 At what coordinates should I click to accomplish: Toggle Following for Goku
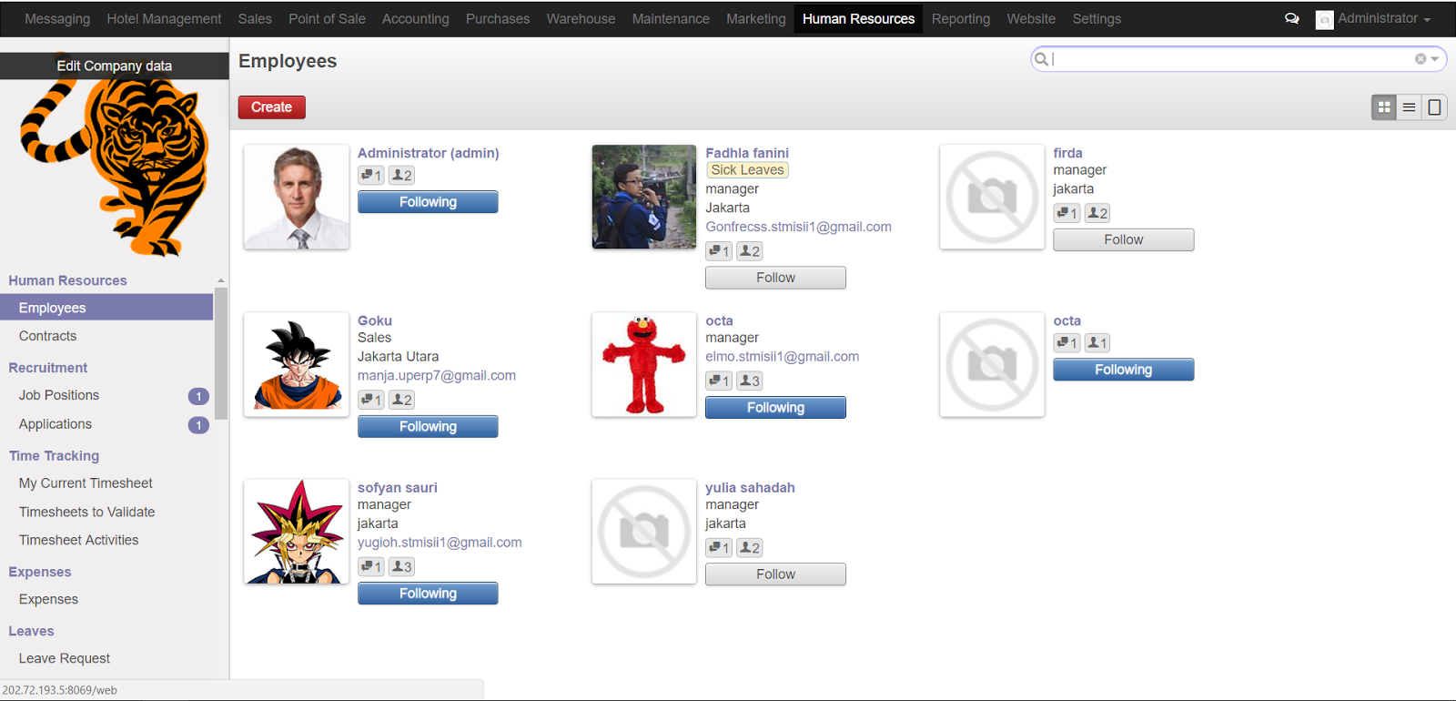428,426
